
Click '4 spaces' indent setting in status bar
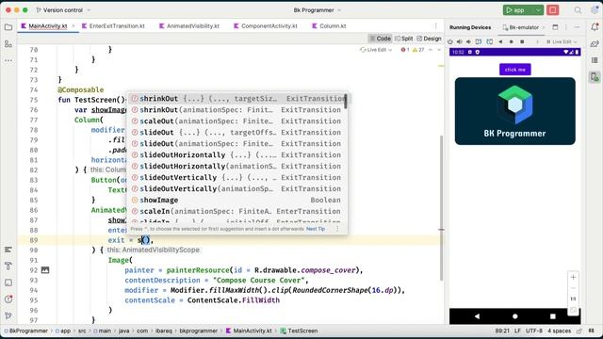point(559,331)
